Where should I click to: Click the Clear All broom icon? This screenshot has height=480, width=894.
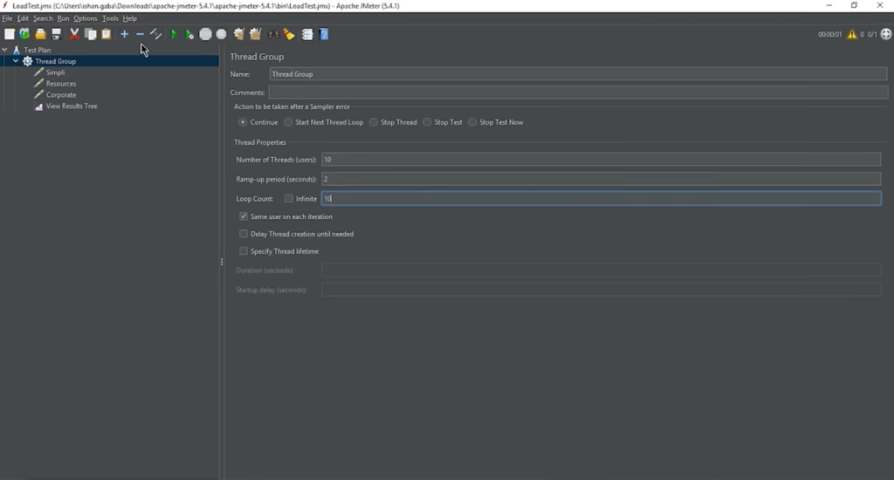pyautogui.click(x=255, y=34)
